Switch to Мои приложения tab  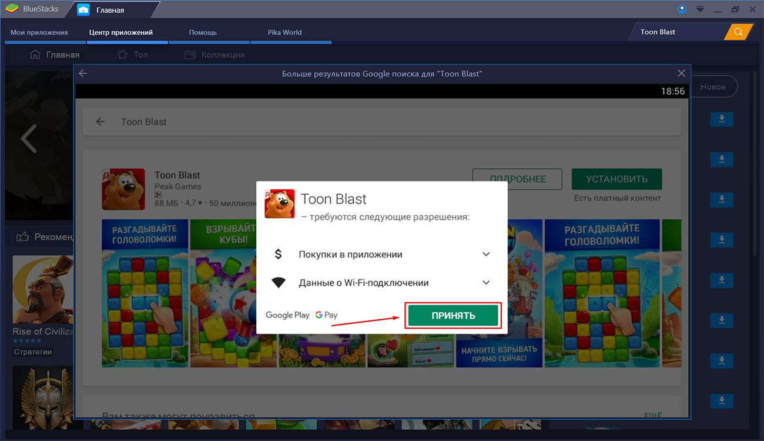point(39,32)
